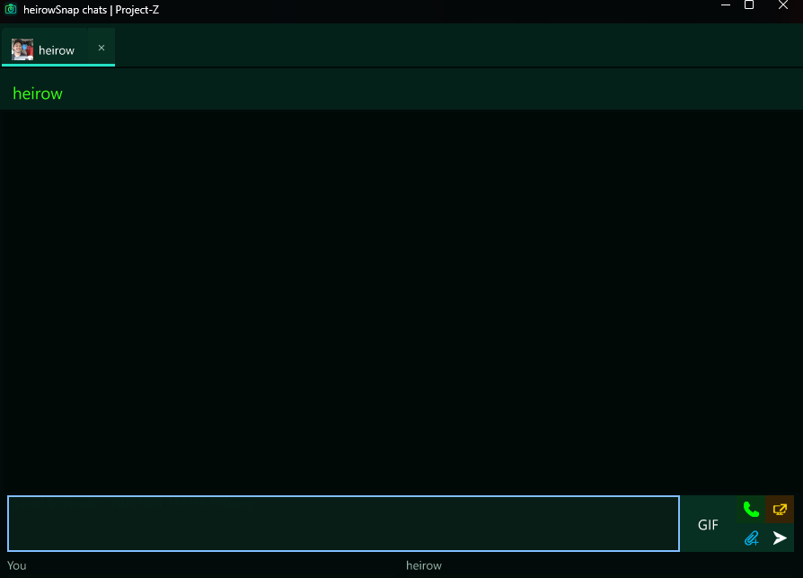Send the message with arrow icon
This screenshot has width=803, height=578.
tap(780, 538)
